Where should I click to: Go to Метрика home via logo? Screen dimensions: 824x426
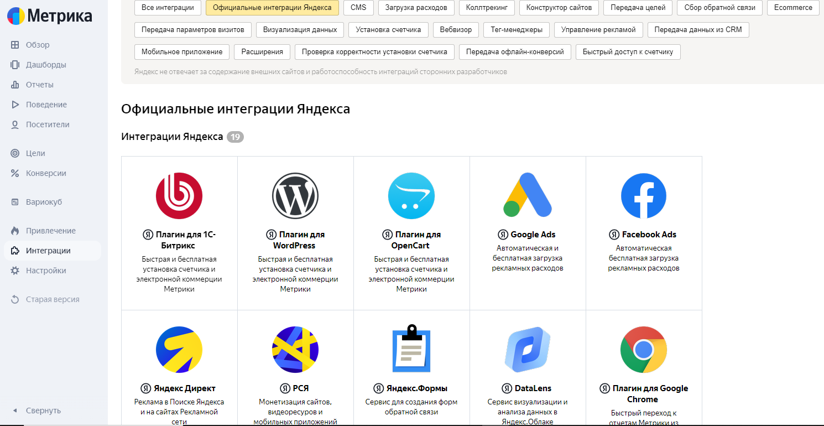pyautogui.click(x=50, y=17)
